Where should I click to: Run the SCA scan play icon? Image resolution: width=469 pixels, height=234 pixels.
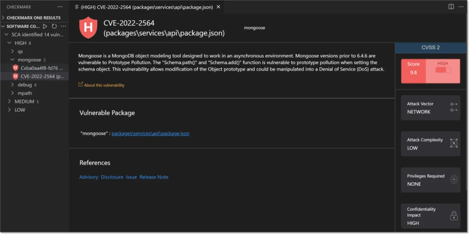[x=45, y=26]
